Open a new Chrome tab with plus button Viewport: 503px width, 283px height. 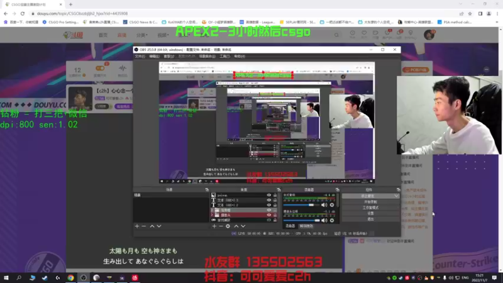(70, 4)
